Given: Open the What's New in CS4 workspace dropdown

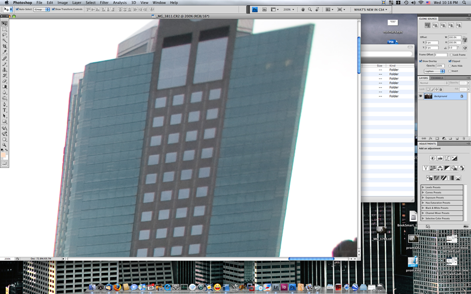Looking at the screenshot, I should 370,9.
